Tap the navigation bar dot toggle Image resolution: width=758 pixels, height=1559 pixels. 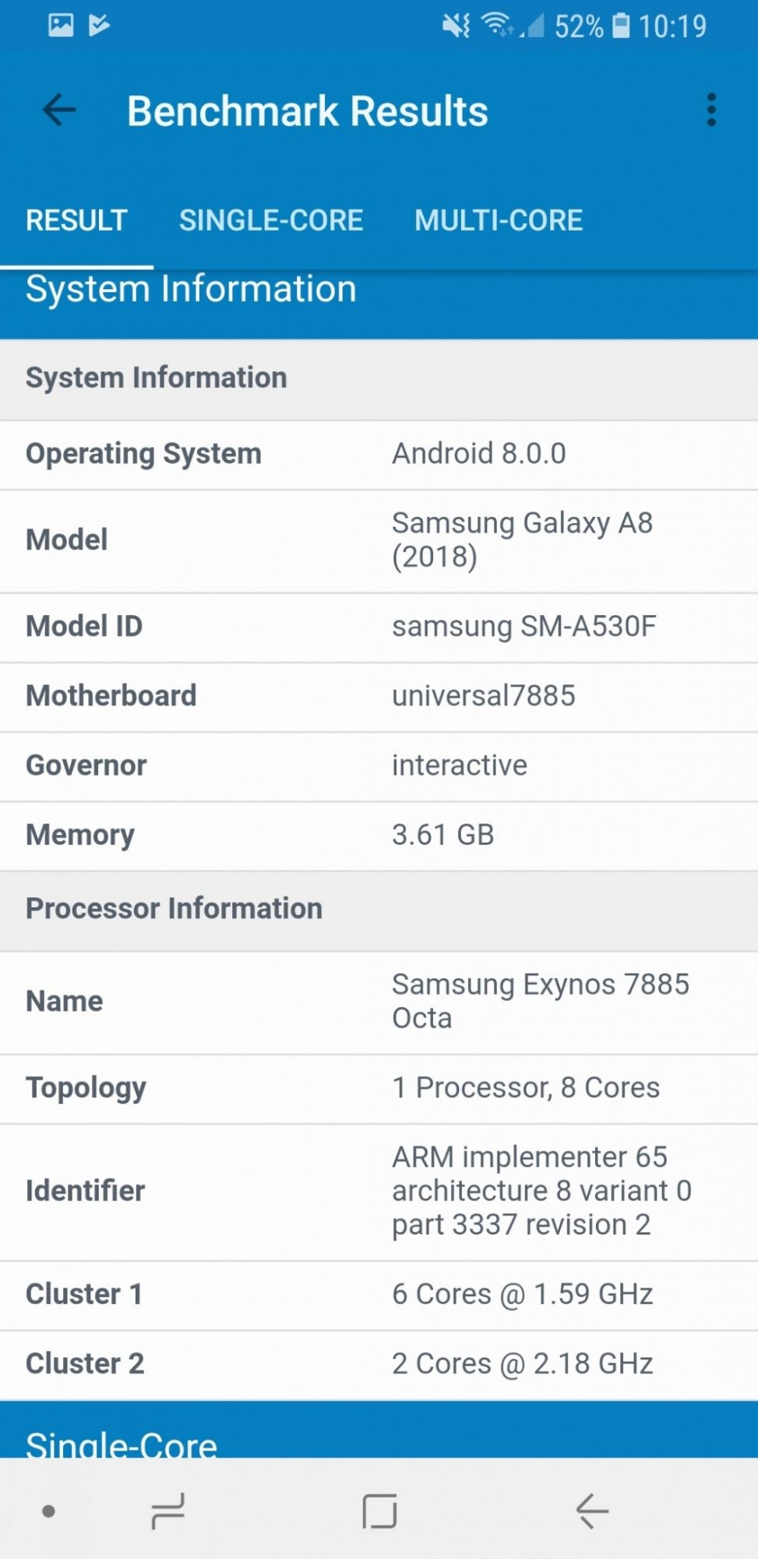point(48,1511)
